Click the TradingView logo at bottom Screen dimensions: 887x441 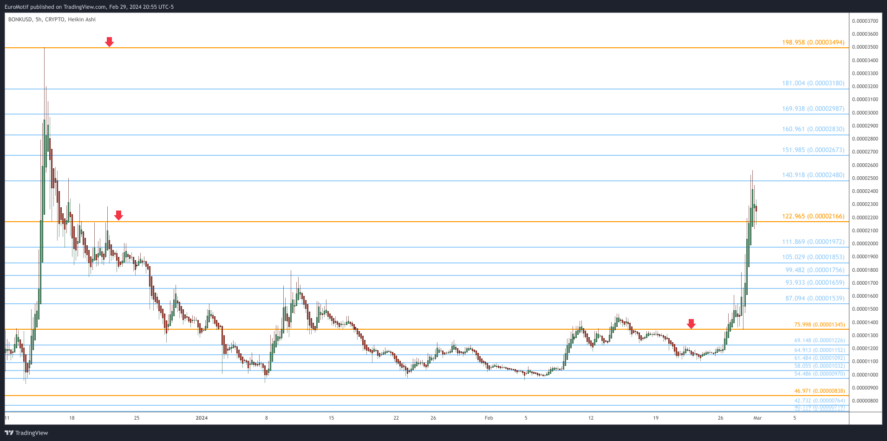tap(26, 433)
